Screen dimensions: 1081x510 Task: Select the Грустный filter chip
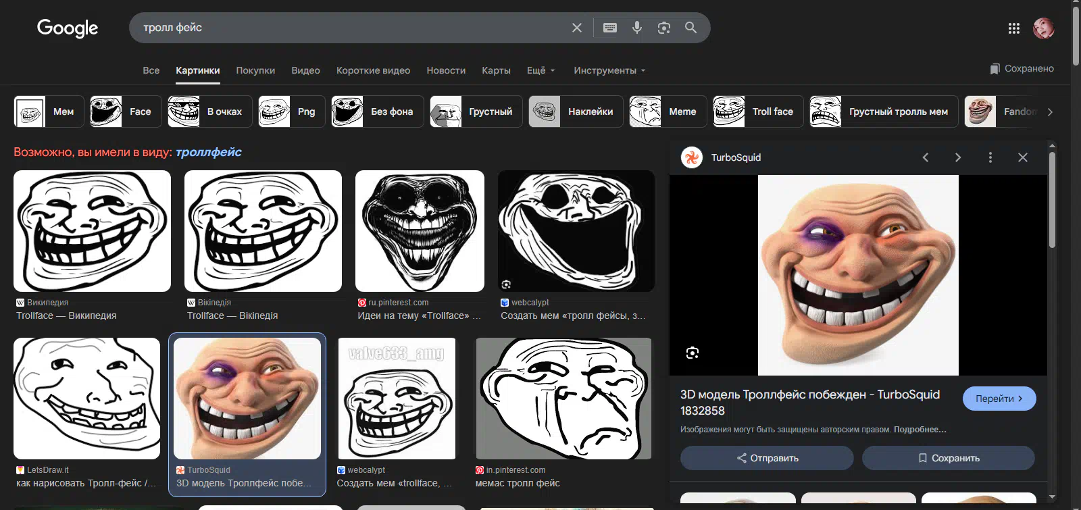476,111
